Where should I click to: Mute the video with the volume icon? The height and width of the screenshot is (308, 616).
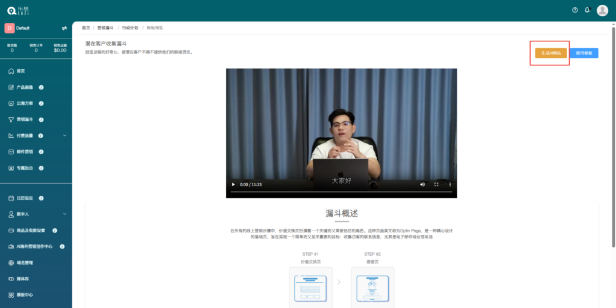pyautogui.click(x=422, y=184)
